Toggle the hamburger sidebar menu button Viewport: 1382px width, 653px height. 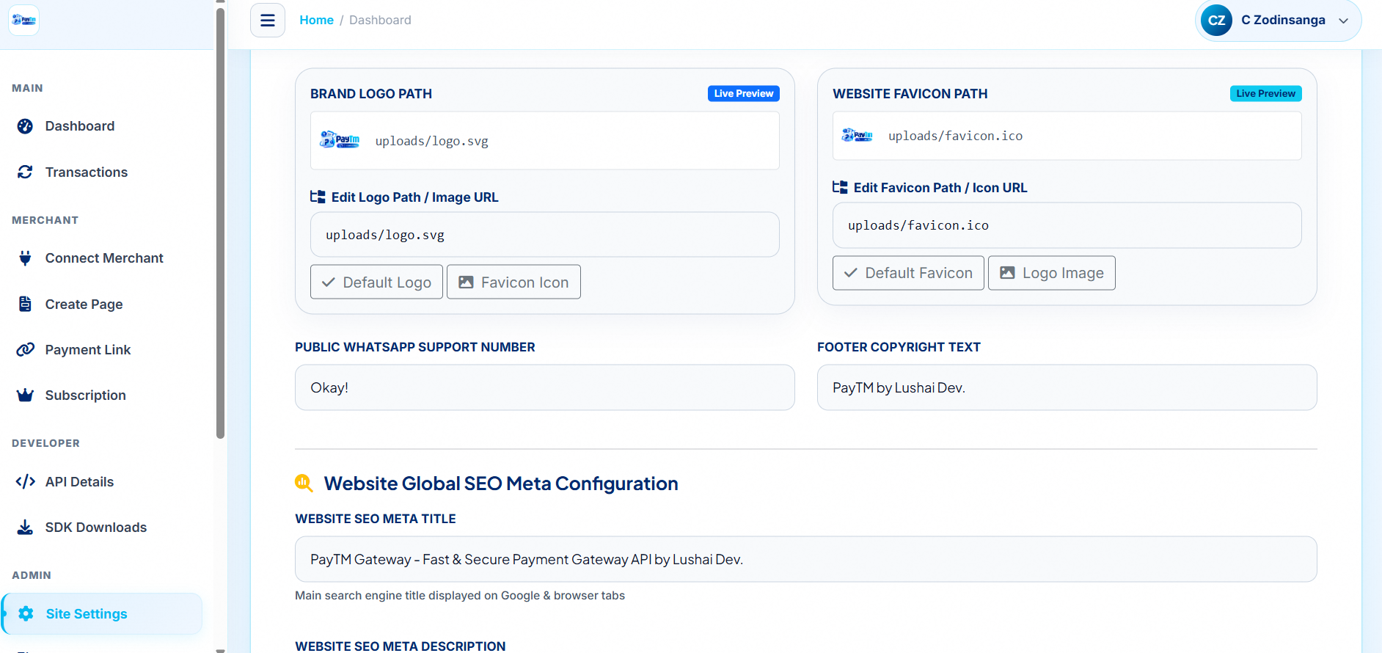pyautogui.click(x=268, y=21)
